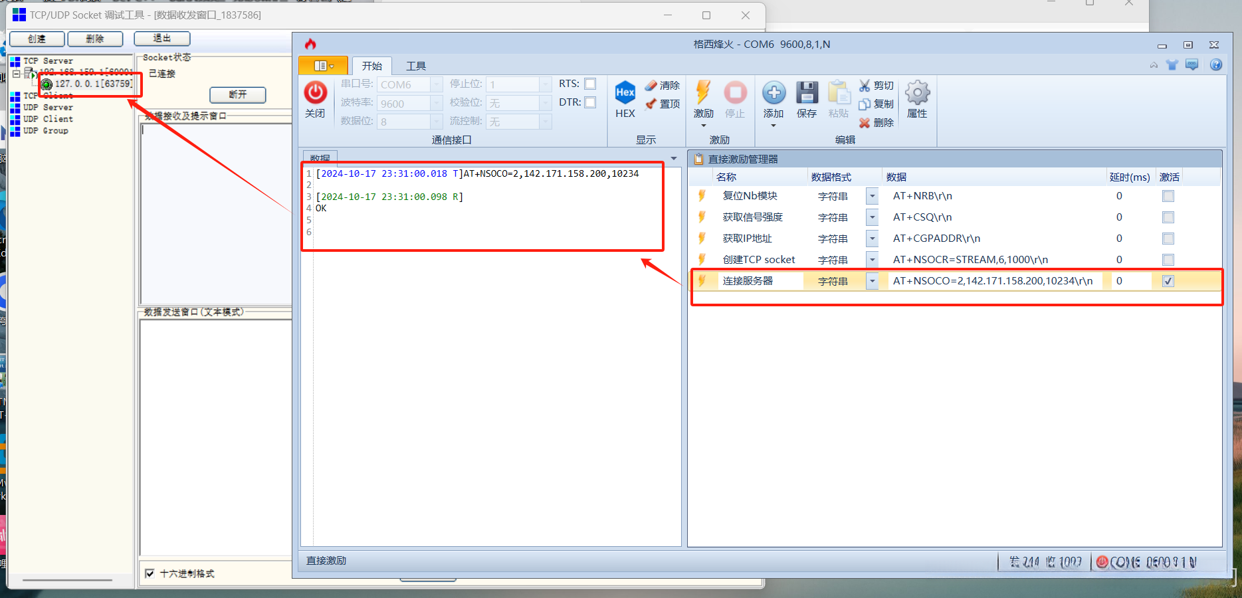Viewport: 1242px width, 598px height.
Task: Click 剪切 scissors in the edit group
Action: coord(876,85)
